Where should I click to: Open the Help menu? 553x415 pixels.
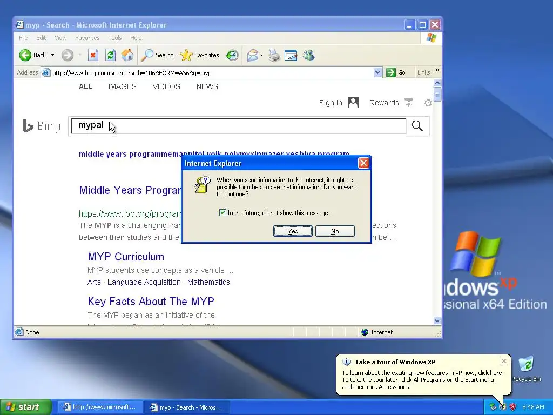136,38
